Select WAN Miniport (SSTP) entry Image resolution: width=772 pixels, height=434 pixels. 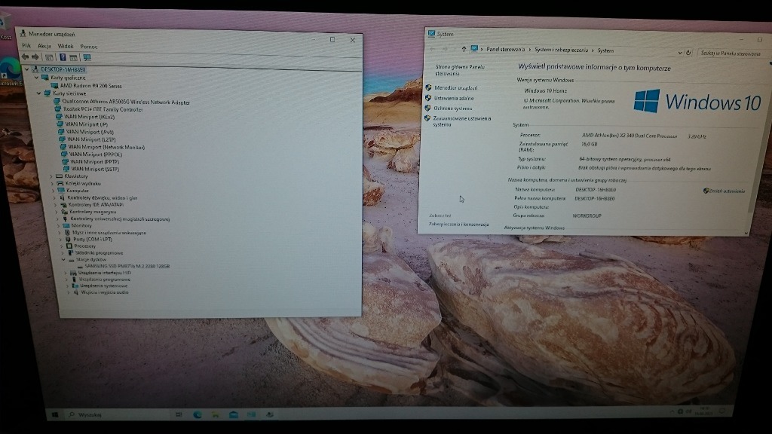95,169
